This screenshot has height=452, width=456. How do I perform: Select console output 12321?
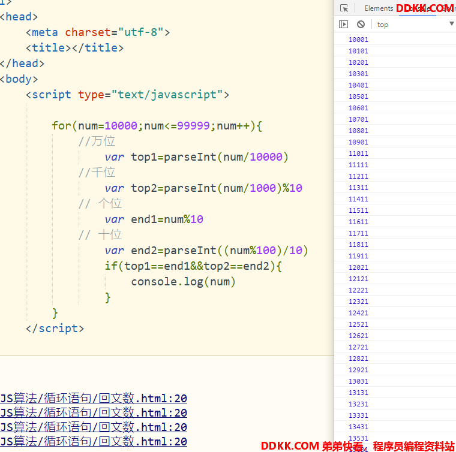tap(358, 302)
